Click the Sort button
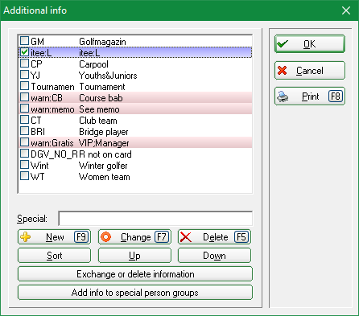This screenshot has height=316, width=359. pos(54,256)
